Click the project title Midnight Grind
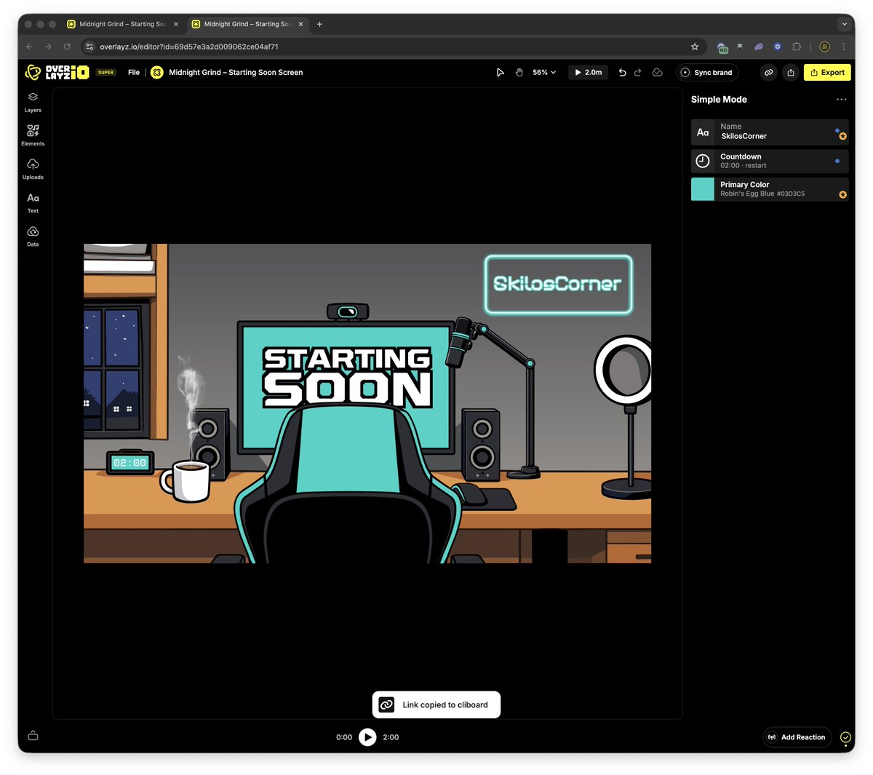 (x=236, y=72)
